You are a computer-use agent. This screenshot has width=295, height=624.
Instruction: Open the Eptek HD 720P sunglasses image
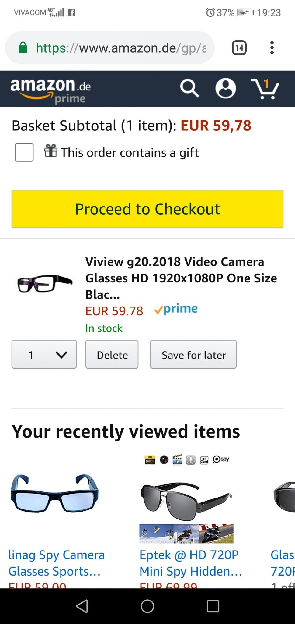(186, 500)
